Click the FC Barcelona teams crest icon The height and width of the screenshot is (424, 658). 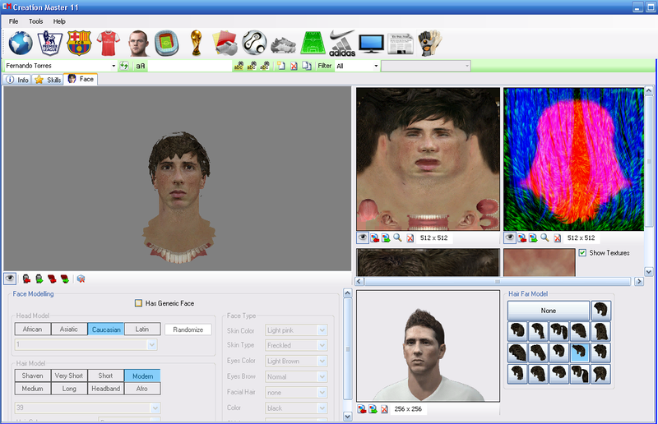(79, 42)
